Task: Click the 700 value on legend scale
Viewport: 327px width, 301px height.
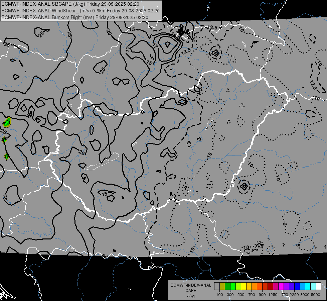Action: coord(252,295)
